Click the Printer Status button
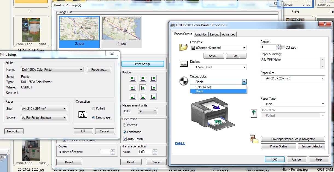The height and width of the screenshot is (172, 334). (278, 146)
